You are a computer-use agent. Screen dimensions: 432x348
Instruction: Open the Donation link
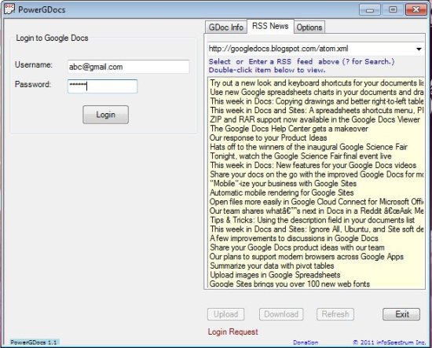click(x=306, y=343)
